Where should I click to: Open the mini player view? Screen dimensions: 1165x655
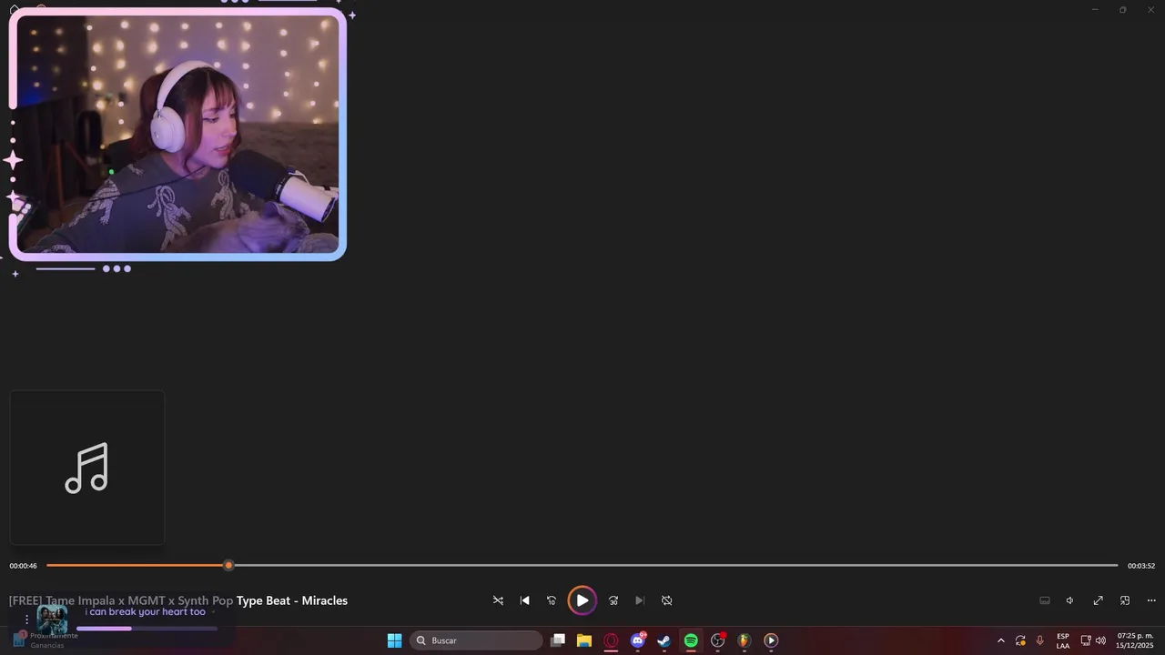(1125, 600)
